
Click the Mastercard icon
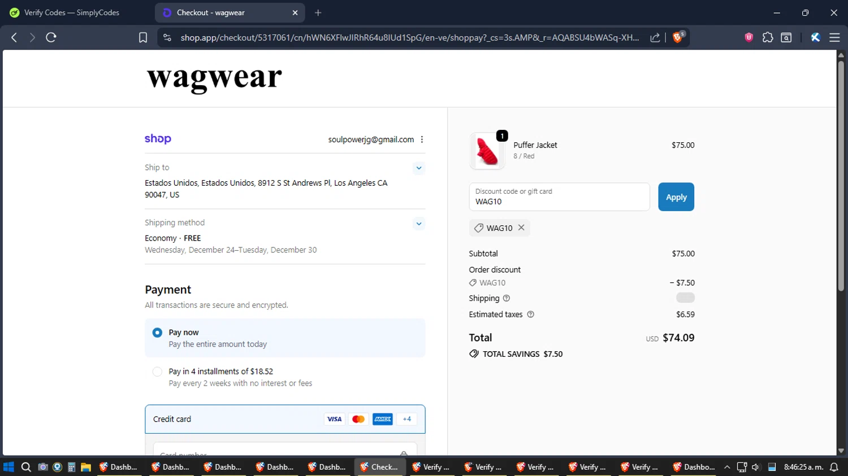pos(358,419)
